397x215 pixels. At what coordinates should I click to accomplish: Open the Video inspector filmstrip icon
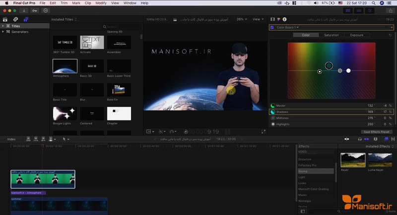coord(272,19)
